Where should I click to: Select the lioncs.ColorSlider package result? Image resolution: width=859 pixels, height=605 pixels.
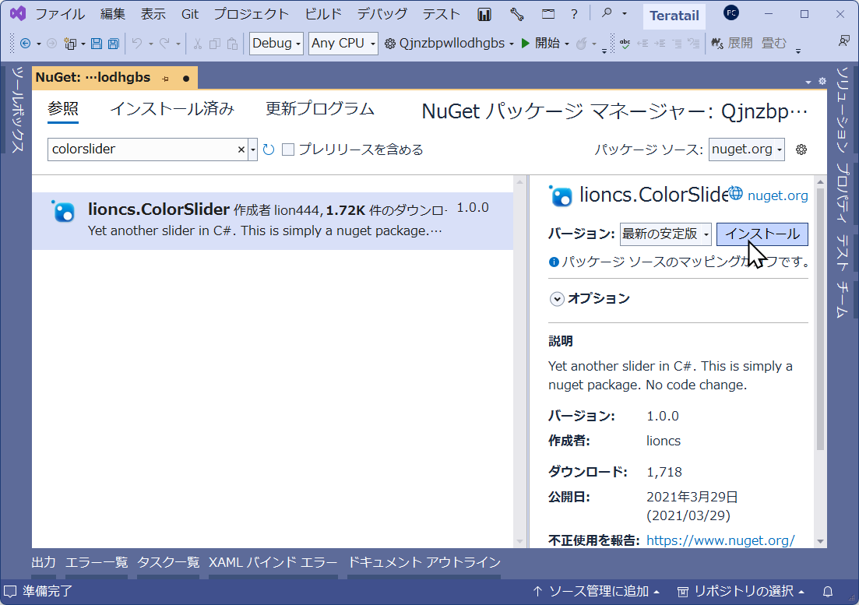[273, 220]
